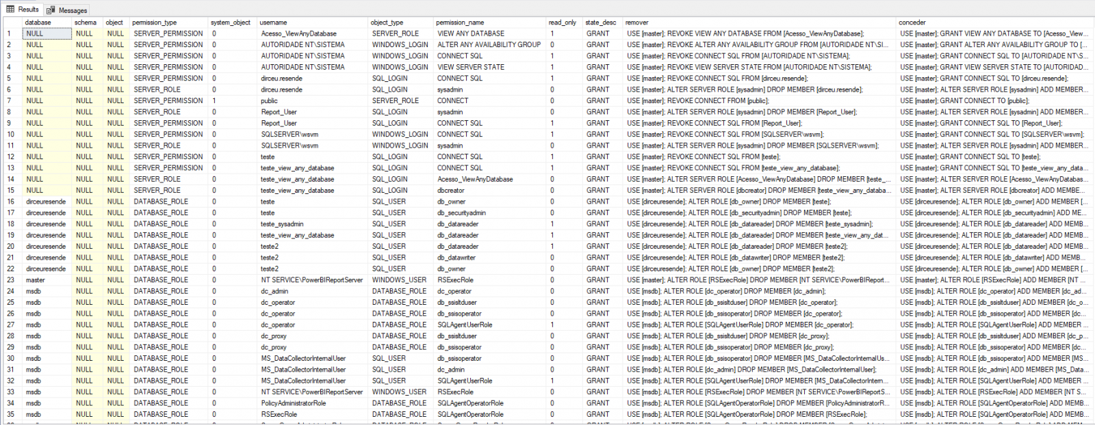Select the PolicyAdministratorRole username cell
The width and height of the screenshot is (1095, 425).
(293, 403)
